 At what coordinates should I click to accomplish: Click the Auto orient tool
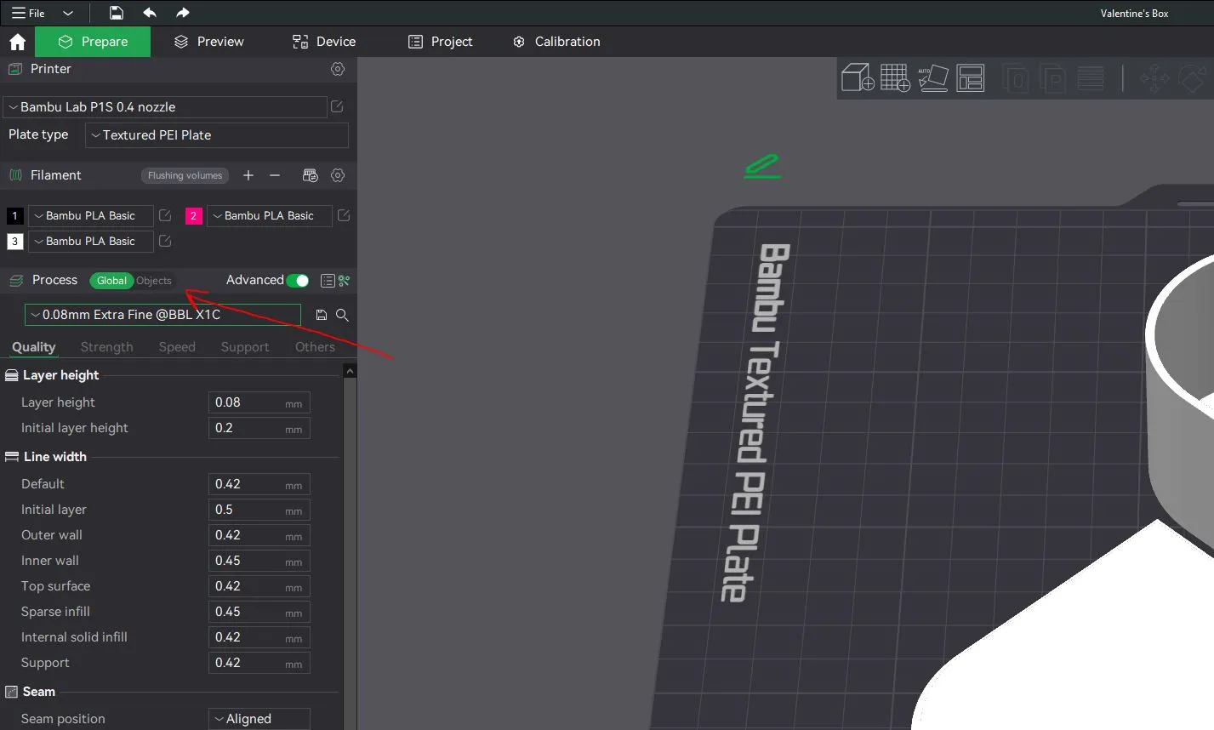(933, 77)
